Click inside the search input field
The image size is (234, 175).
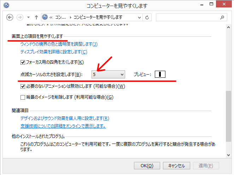click(x=187, y=17)
